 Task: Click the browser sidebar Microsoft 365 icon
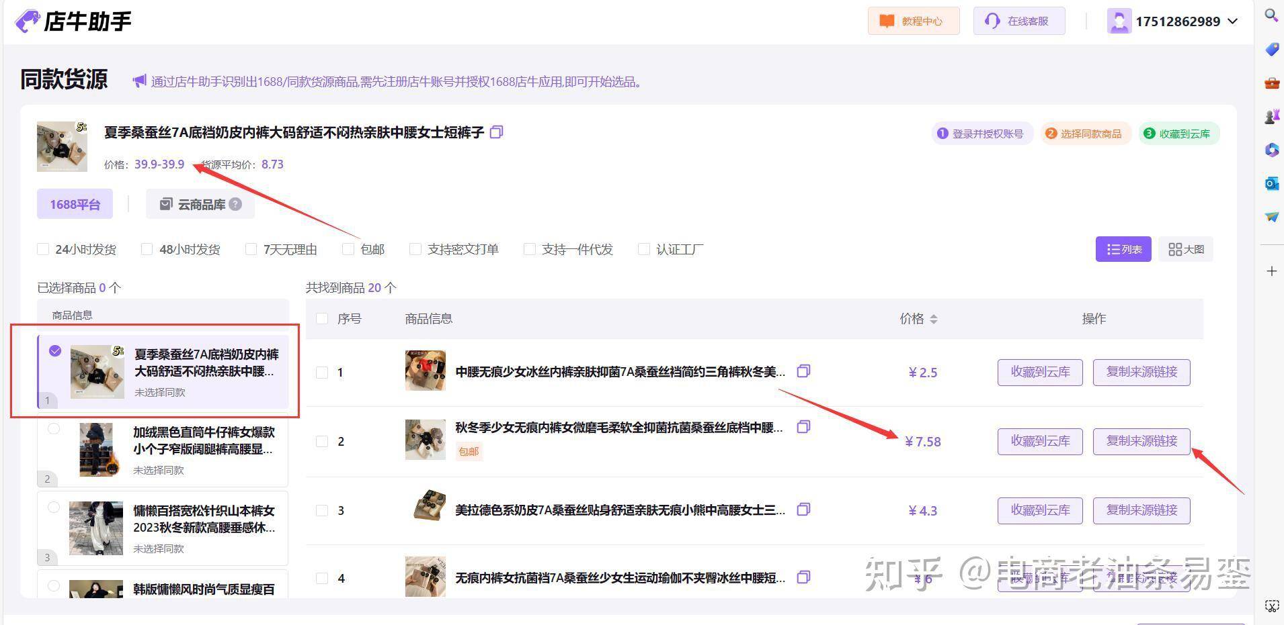(x=1271, y=150)
